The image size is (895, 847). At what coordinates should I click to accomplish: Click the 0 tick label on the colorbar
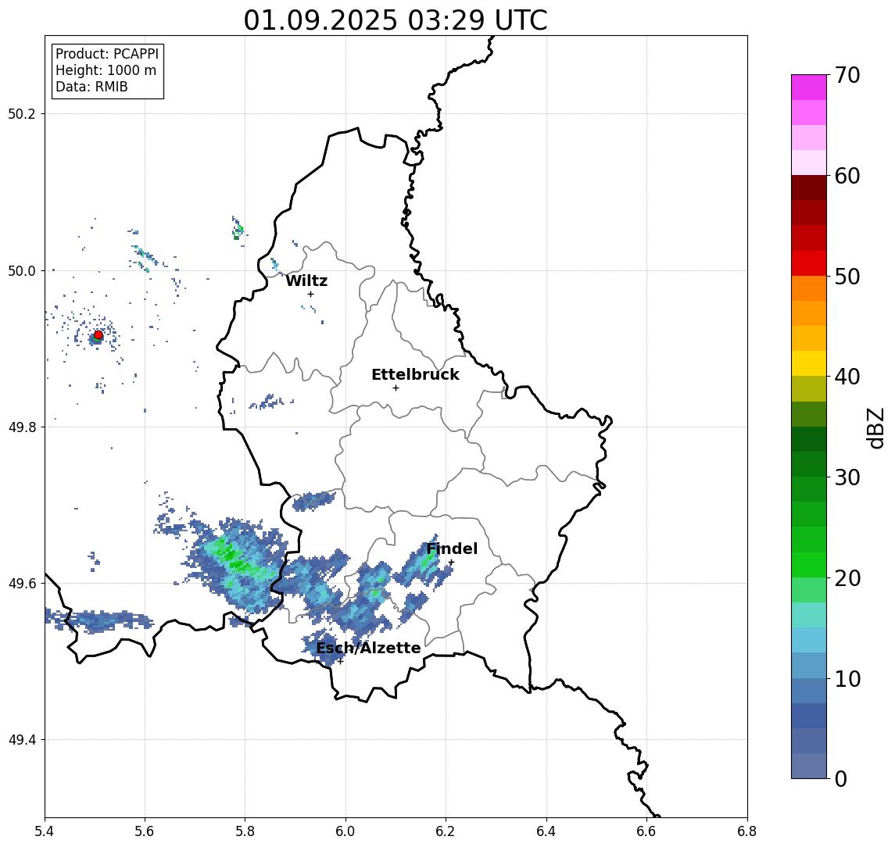841,778
